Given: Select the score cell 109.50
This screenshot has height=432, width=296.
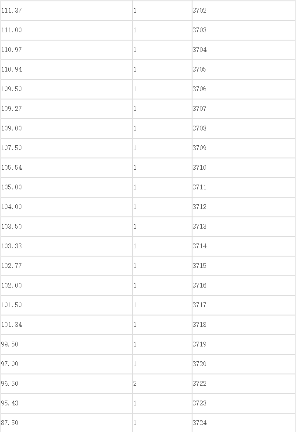Looking at the screenshot, I should [66, 89].
